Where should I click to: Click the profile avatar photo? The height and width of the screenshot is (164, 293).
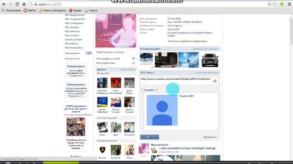click(116, 31)
